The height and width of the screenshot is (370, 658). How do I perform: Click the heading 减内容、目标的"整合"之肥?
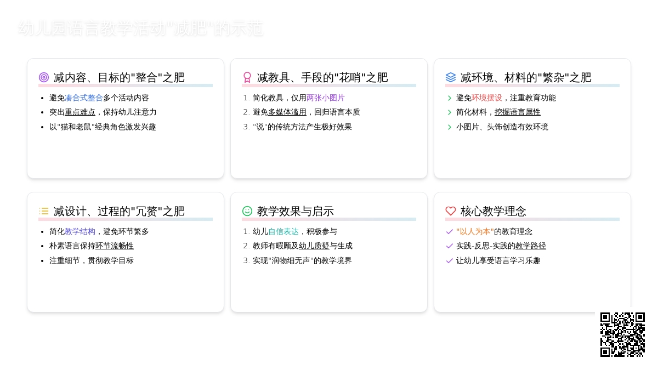(119, 77)
